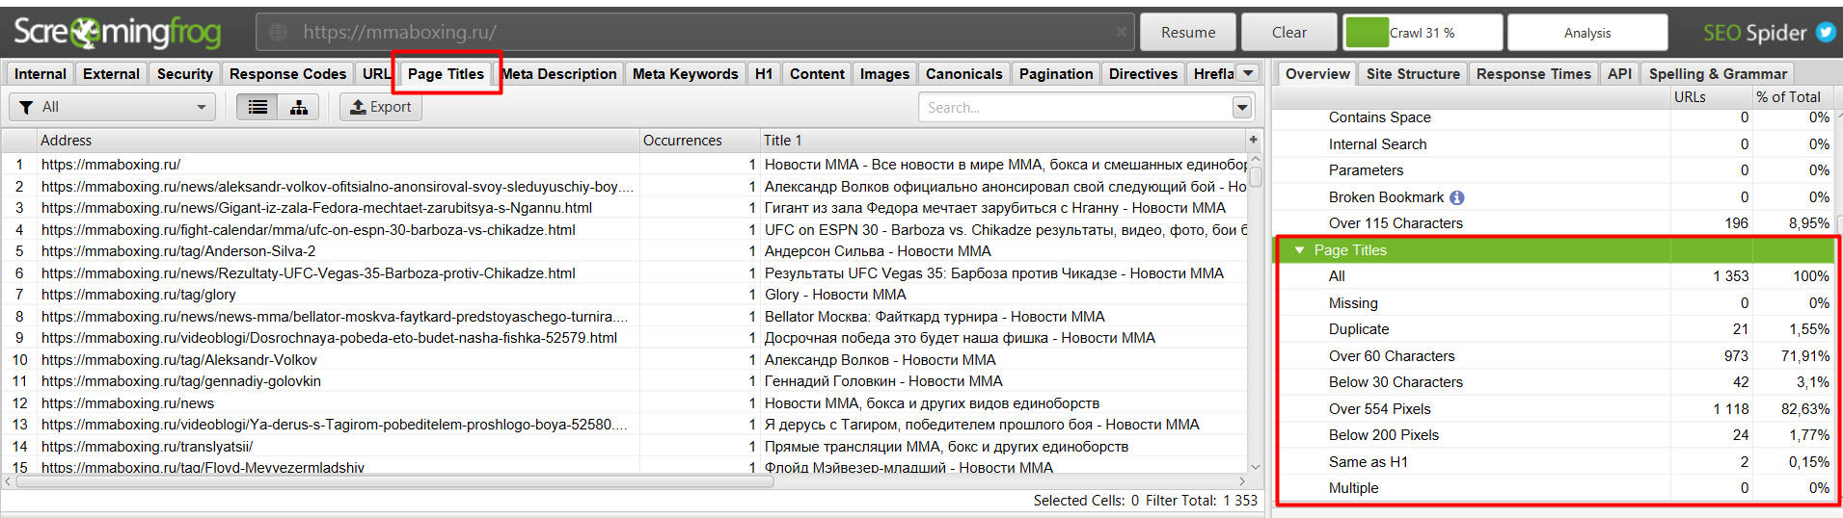The width and height of the screenshot is (1843, 518).
Task: Click the Twitter bird icon
Action: pyautogui.click(x=1826, y=32)
